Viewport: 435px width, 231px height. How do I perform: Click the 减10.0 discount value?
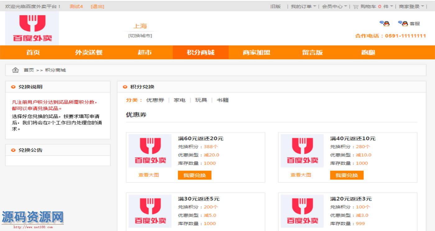tap(364, 155)
